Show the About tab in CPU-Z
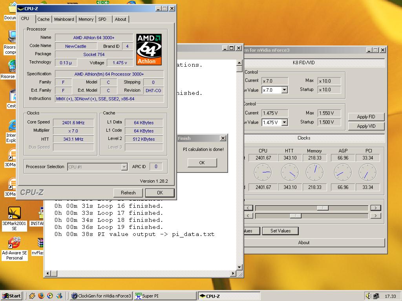 tap(120, 19)
